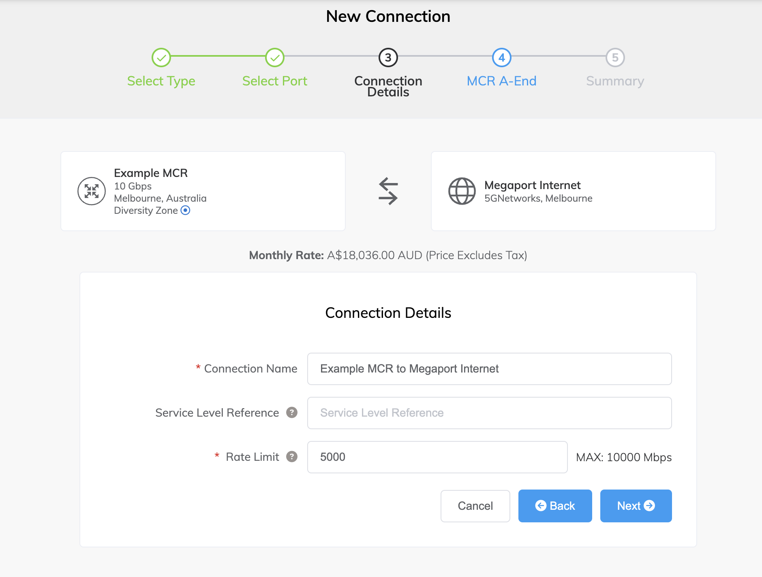Click the Example MCR card title
This screenshot has width=762, height=577.
tap(151, 173)
